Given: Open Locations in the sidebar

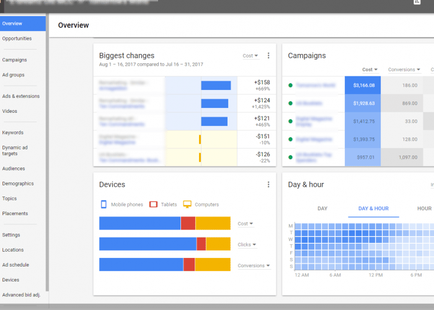Looking at the screenshot, I should [x=13, y=250].
